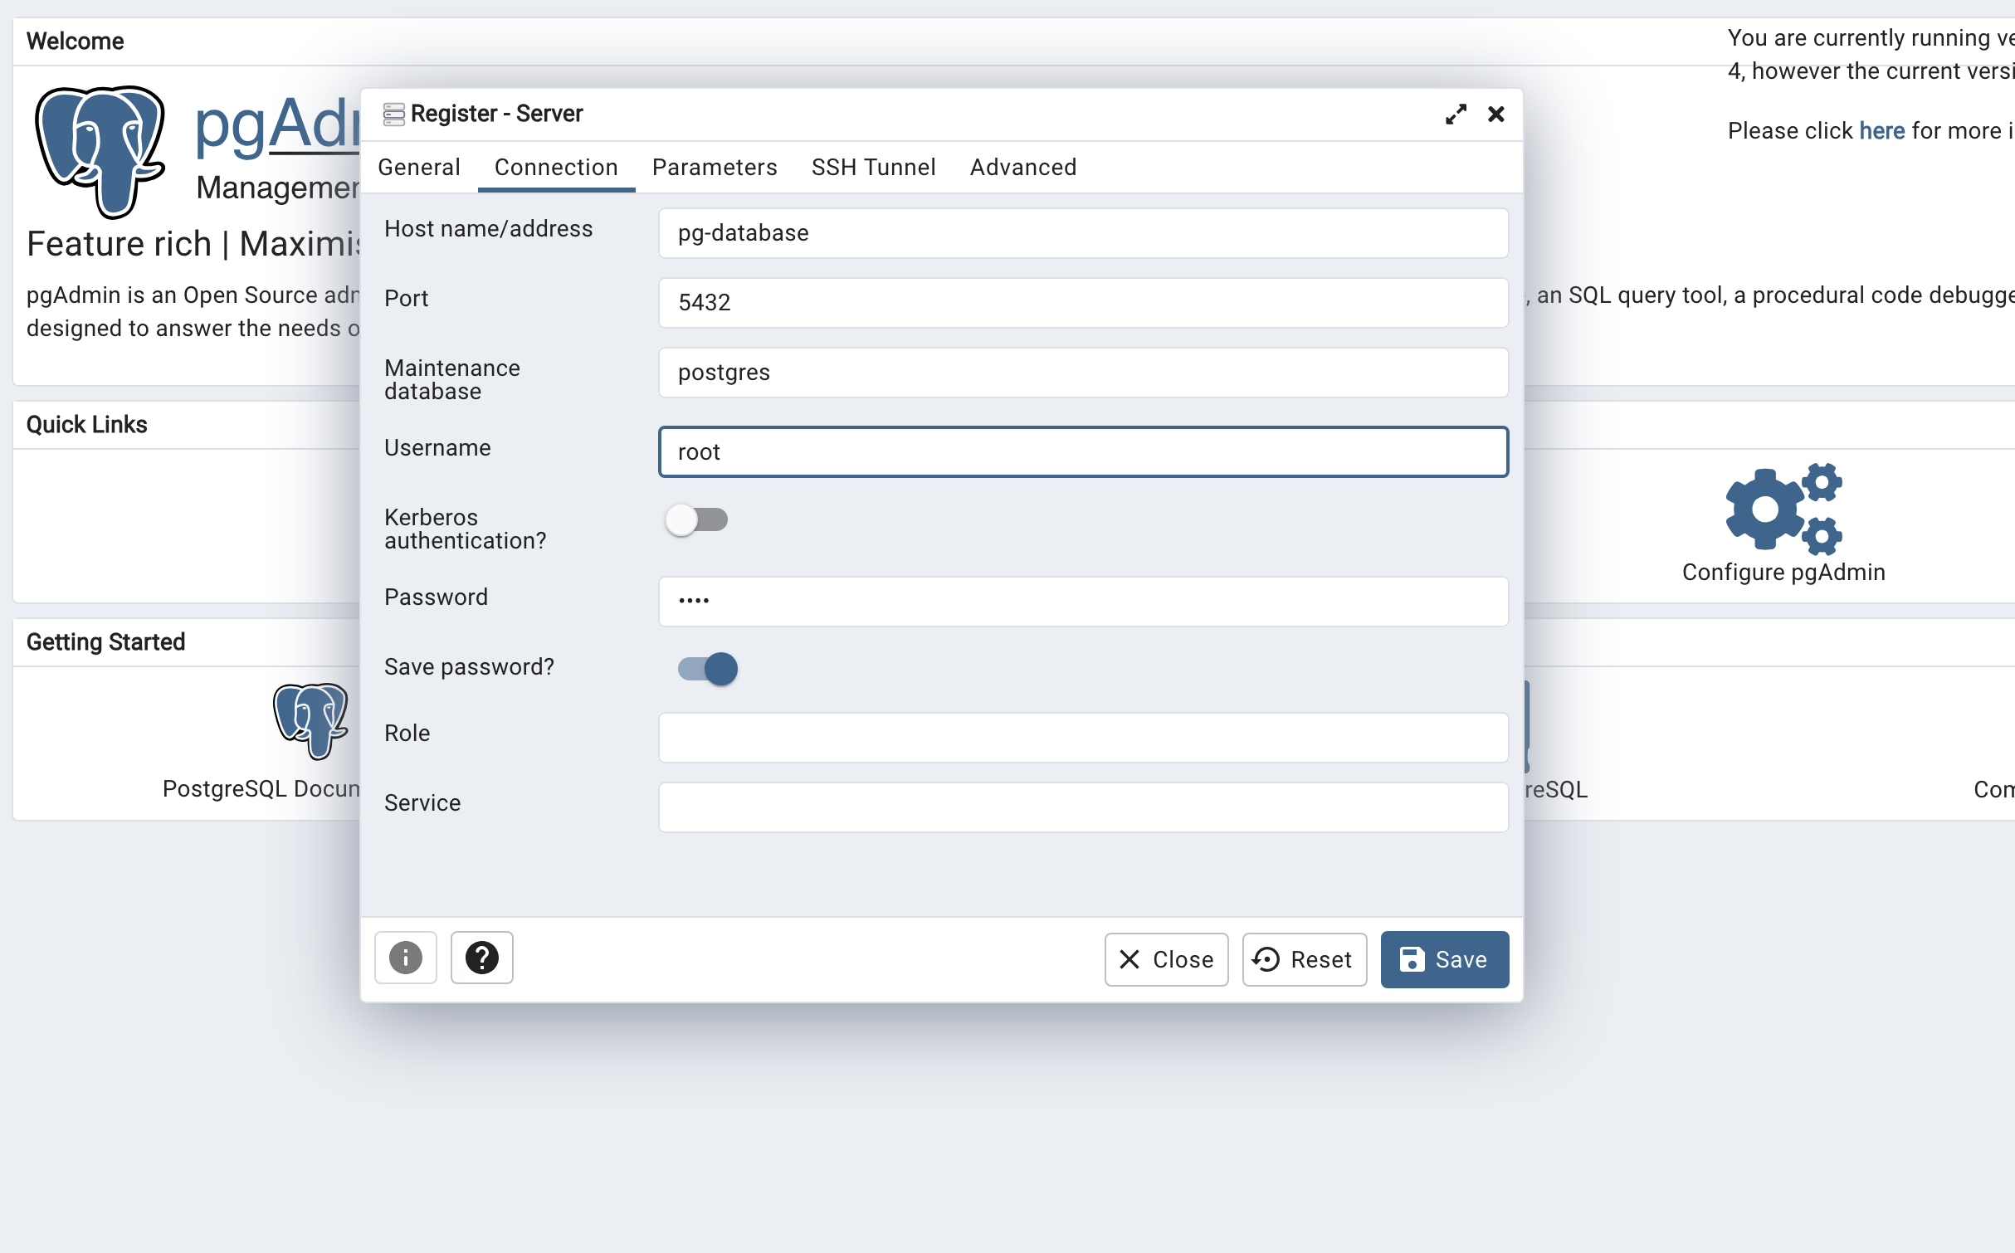This screenshot has width=2015, height=1253.
Task: Click the PostgreSQL Documentation elephant icon
Action: pos(310,721)
